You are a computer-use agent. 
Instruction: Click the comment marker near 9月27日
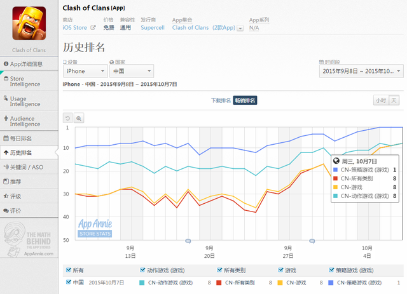(312, 241)
